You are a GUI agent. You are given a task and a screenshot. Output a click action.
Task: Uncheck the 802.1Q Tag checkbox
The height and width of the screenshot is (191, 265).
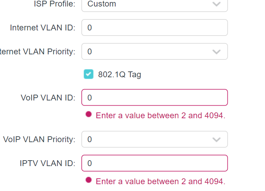pos(89,74)
